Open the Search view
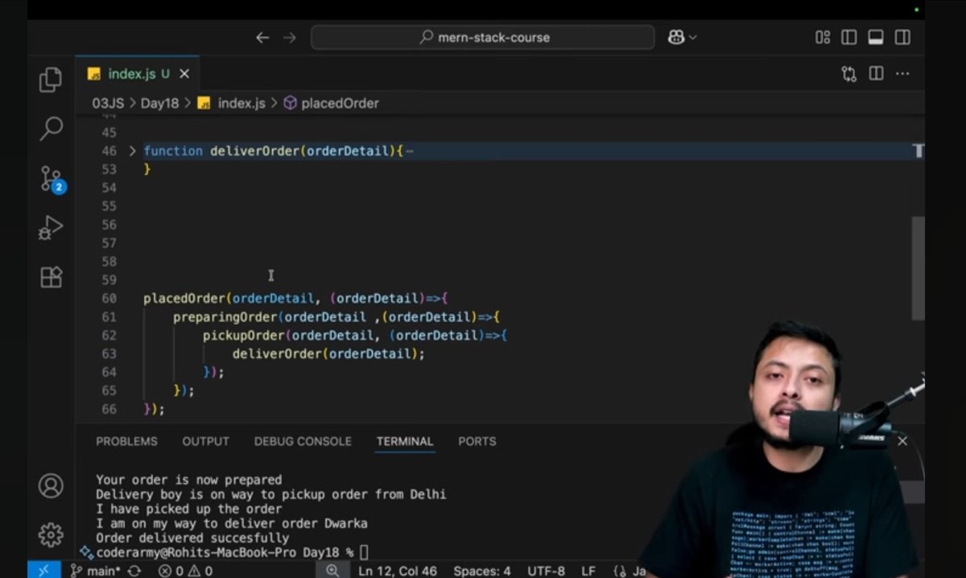 (x=51, y=129)
